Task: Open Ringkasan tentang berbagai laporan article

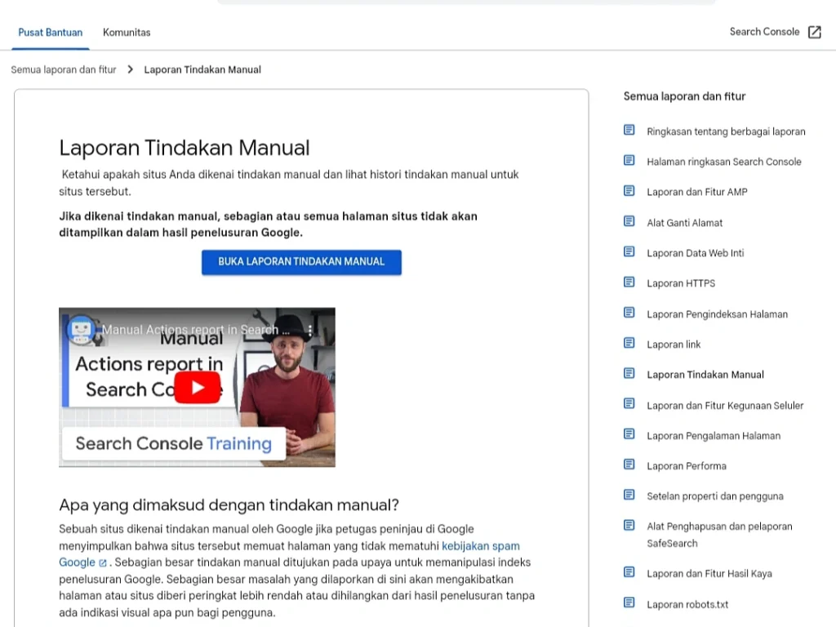Action: [x=726, y=131]
